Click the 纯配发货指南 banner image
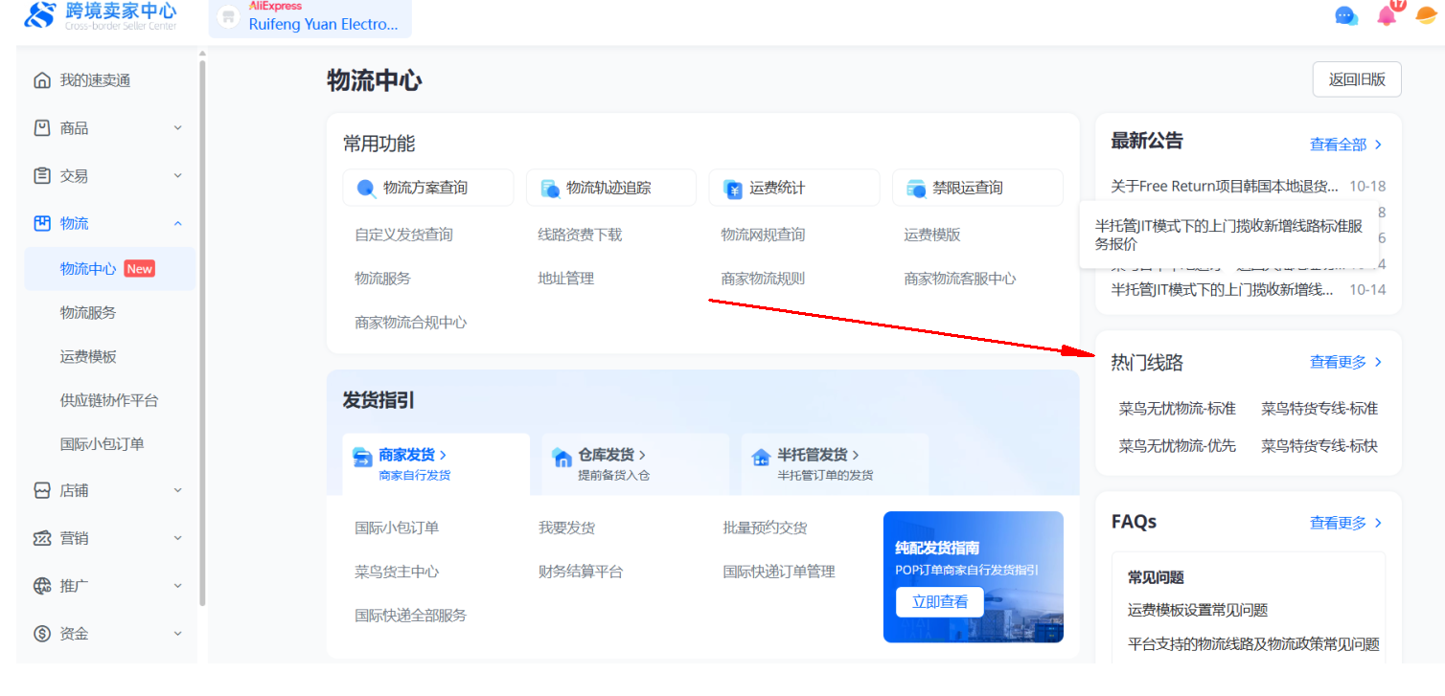Image resolution: width=1445 pixels, height=696 pixels. (974, 576)
